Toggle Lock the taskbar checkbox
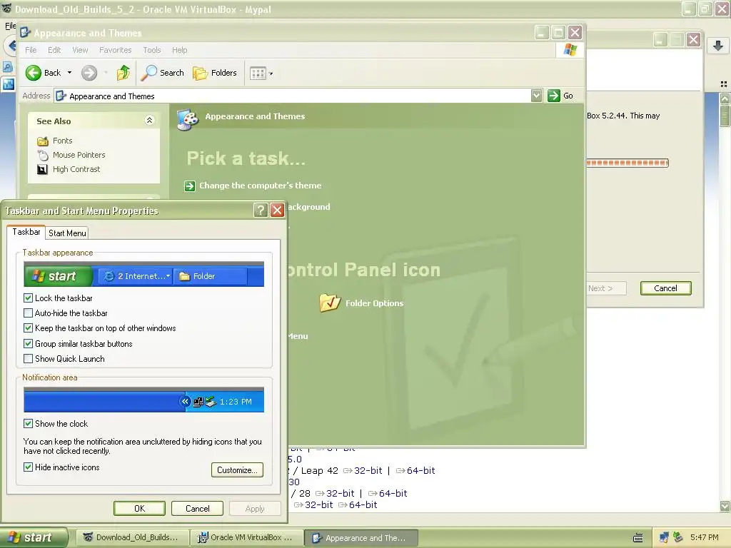Screen dimensions: 731x548 (x=28, y=298)
